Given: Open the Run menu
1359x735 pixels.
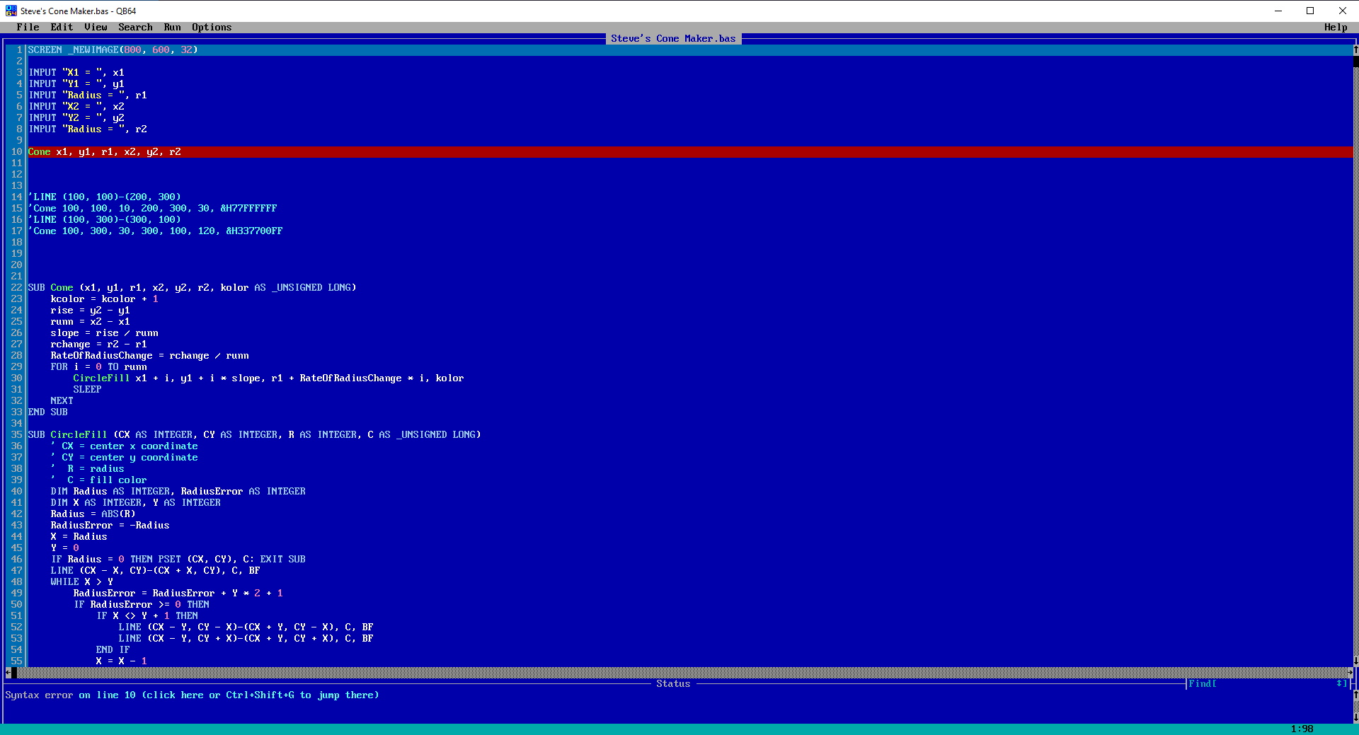Looking at the screenshot, I should point(172,27).
